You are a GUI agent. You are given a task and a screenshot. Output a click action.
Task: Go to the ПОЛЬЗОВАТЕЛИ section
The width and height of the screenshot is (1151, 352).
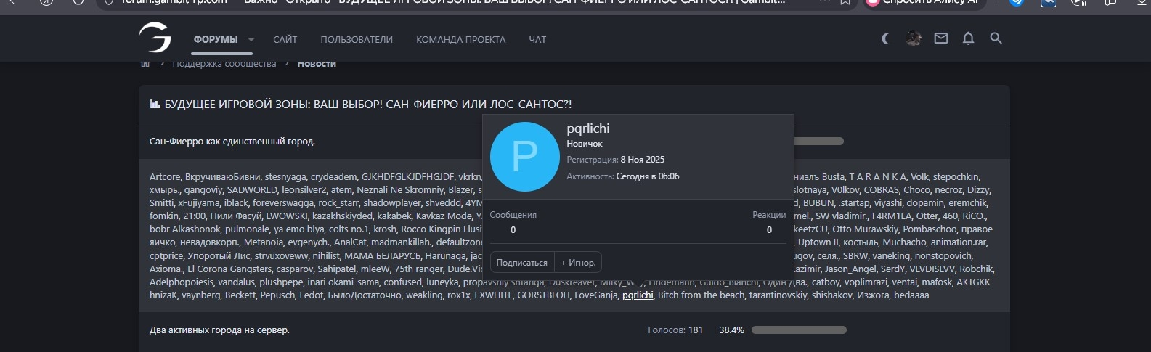(x=357, y=40)
